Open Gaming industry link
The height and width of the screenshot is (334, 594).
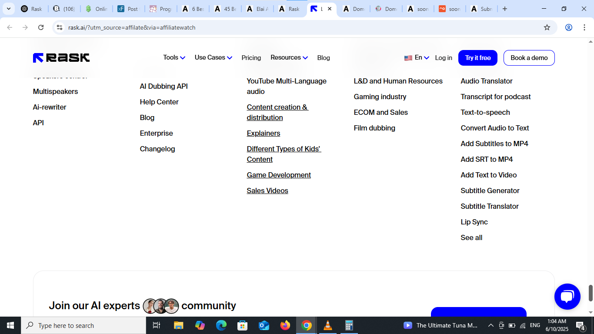(x=380, y=97)
